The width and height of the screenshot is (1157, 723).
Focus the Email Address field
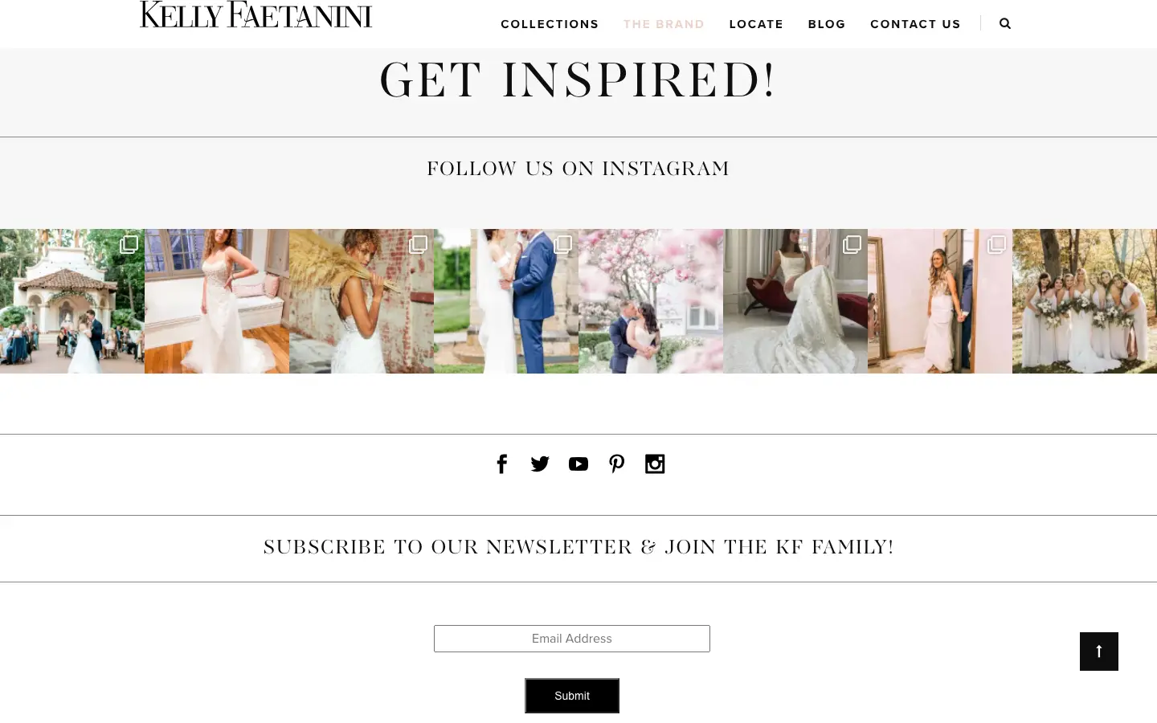tap(572, 639)
